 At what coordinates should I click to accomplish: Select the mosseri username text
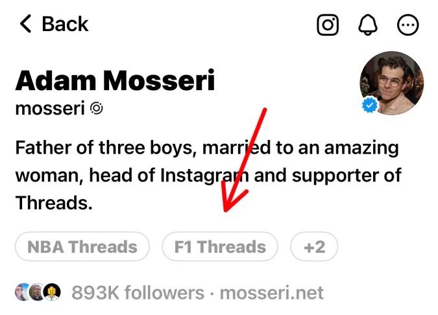(x=49, y=108)
